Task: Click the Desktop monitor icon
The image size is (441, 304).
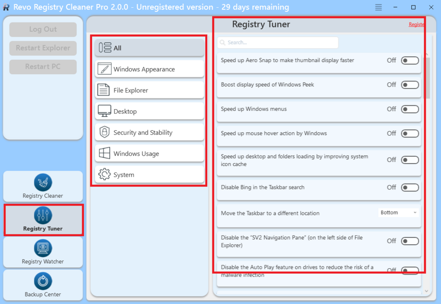Action: pos(104,111)
